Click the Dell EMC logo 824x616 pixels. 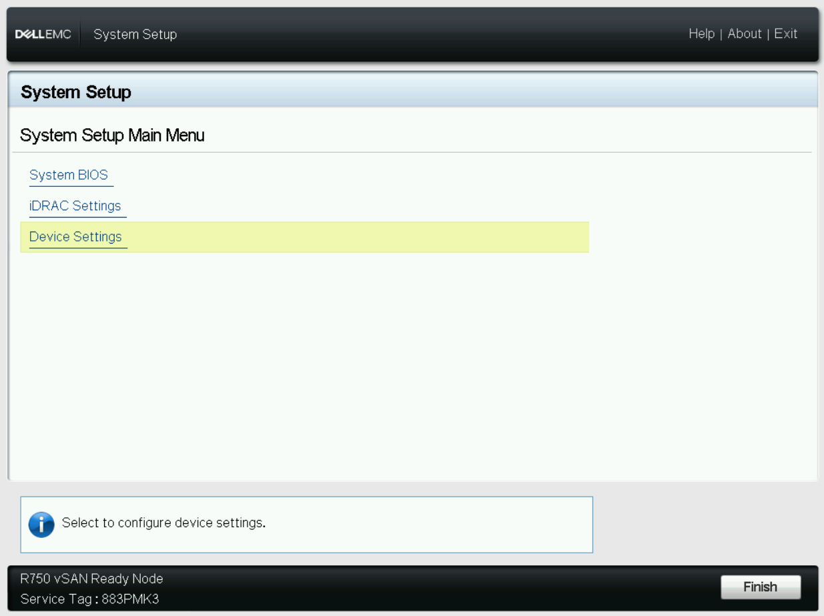[x=43, y=34]
